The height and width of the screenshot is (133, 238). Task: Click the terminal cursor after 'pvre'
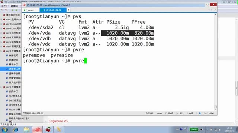tap(86, 61)
